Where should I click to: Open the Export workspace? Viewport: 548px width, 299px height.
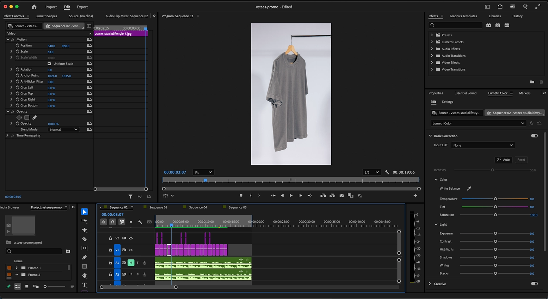[82, 7]
